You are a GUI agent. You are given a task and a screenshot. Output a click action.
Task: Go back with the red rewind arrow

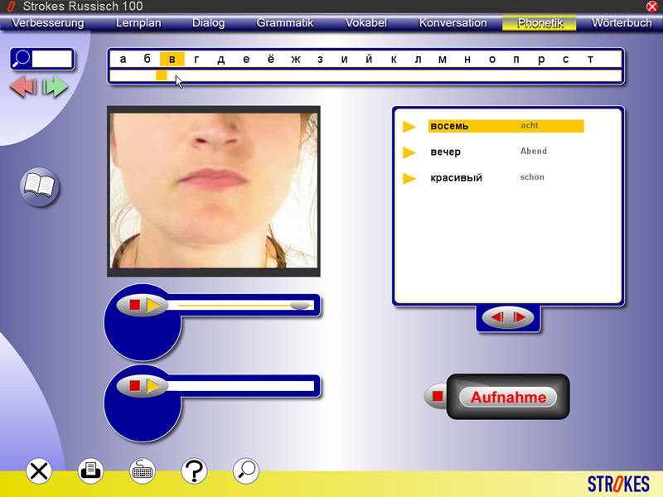[24, 87]
